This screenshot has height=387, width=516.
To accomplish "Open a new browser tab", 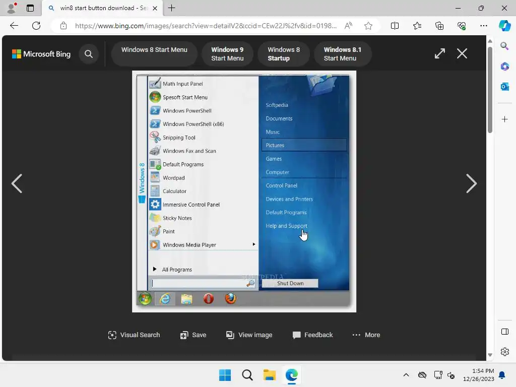I will tap(171, 8).
